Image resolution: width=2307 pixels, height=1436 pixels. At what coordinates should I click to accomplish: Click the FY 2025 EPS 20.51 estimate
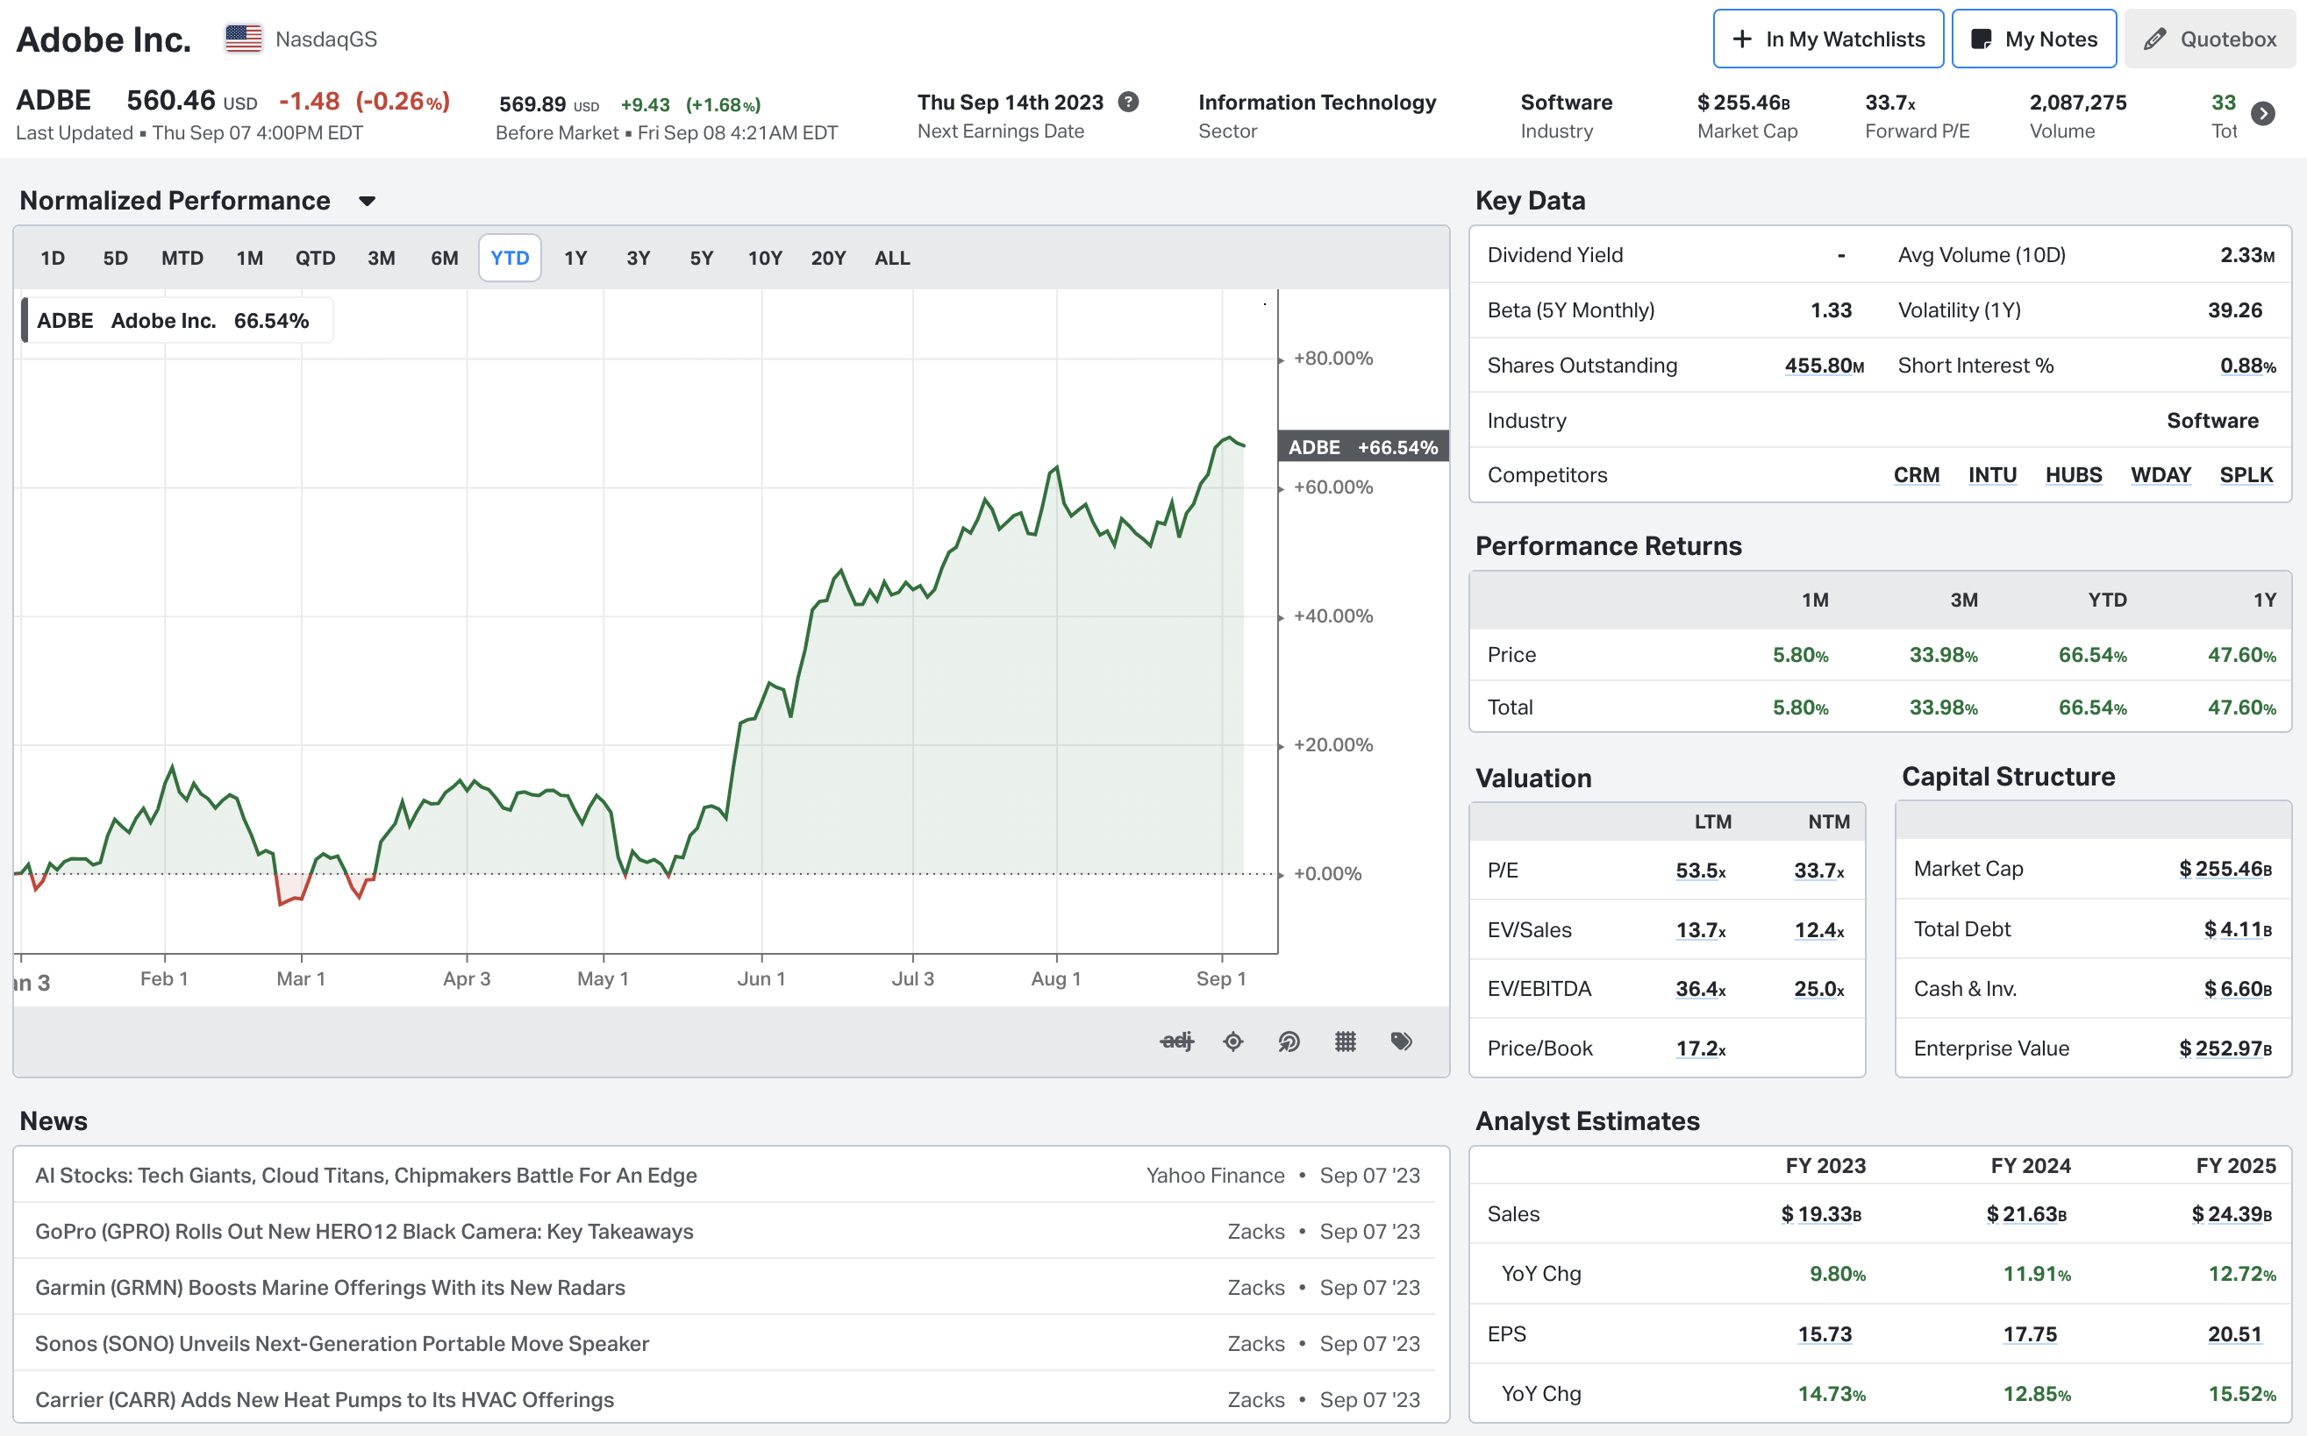(x=2235, y=1334)
